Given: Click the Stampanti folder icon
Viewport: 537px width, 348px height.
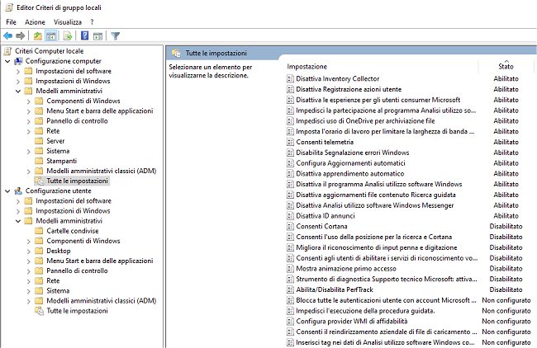Looking at the screenshot, I should tap(40, 161).
